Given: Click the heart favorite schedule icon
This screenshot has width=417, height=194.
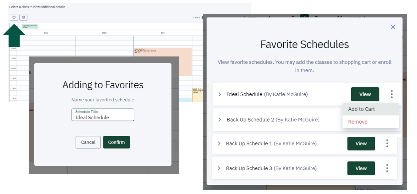Looking at the screenshot, I should (14, 18).
